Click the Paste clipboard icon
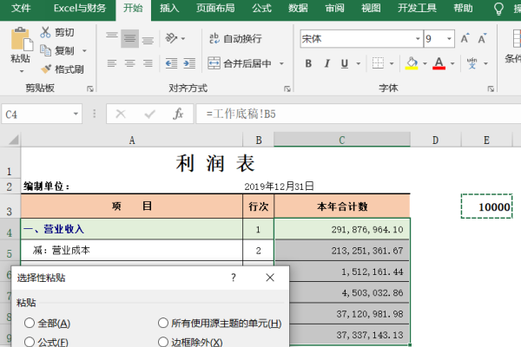 tap(22, 39)
